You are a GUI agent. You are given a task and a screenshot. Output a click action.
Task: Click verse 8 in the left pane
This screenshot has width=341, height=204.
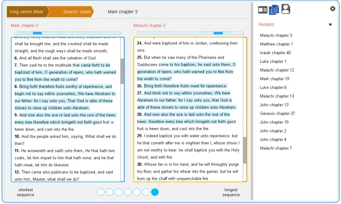tap(65, 97)
